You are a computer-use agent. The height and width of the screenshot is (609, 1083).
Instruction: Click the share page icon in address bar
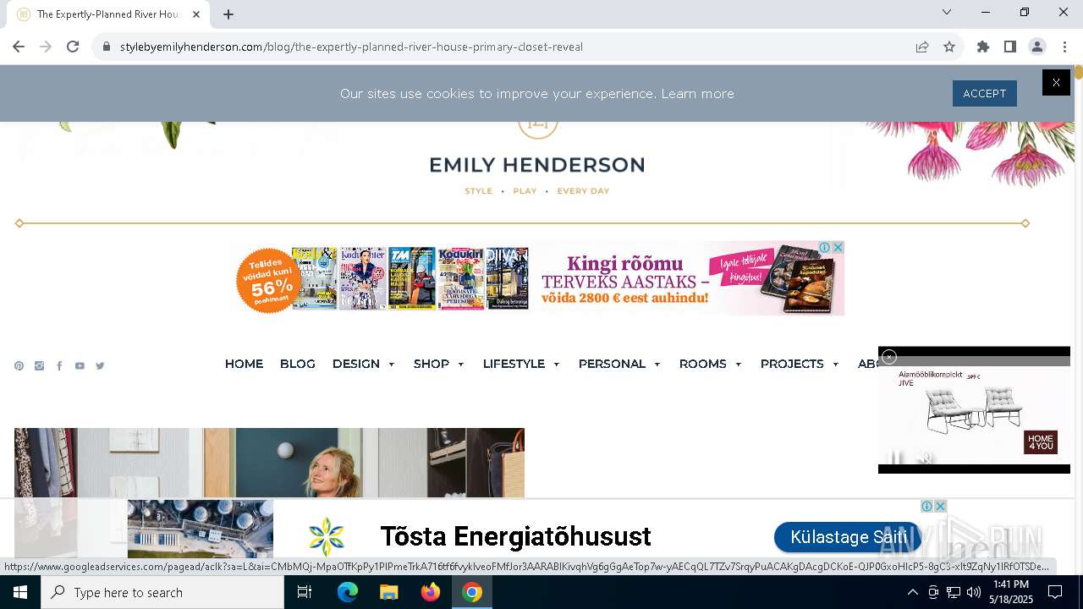(x=922, y=47)
